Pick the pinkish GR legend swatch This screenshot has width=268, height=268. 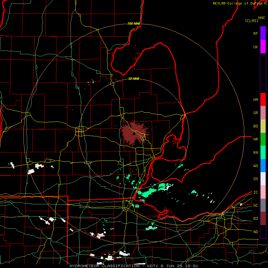pyautogui.click(x=263, y=113)
